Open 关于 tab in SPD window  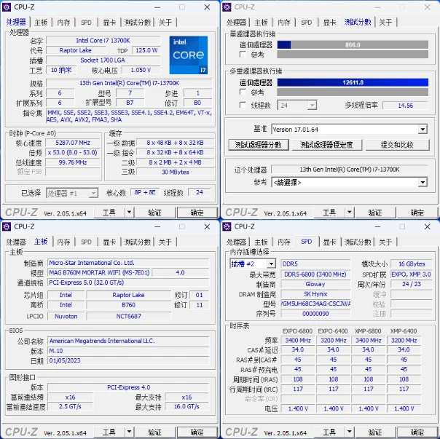[385, 242]
